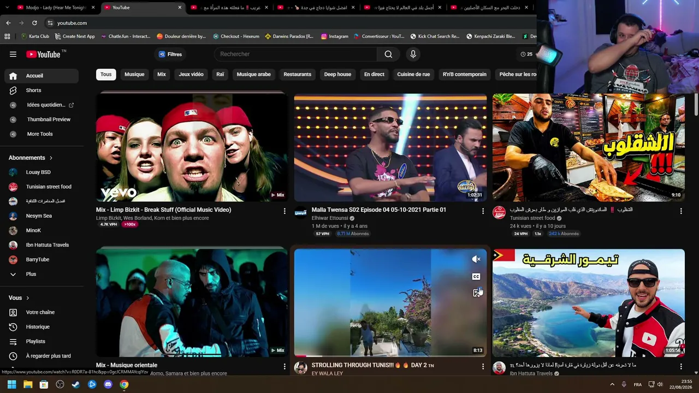Select the Jeux vidéo filter chip
Image resolution: width=699 pixels, height=393 pixels.
click(191, 74)
